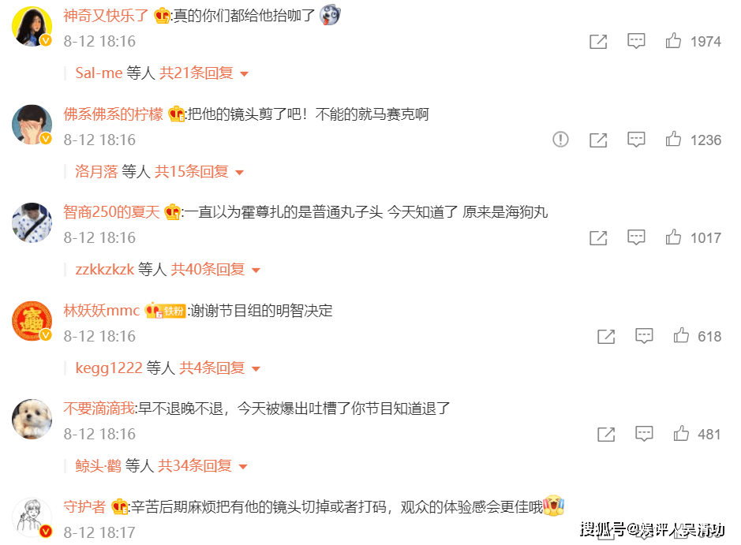
Task: Share 林妖妖mmc's comment
Action: (x=606, y=336)
